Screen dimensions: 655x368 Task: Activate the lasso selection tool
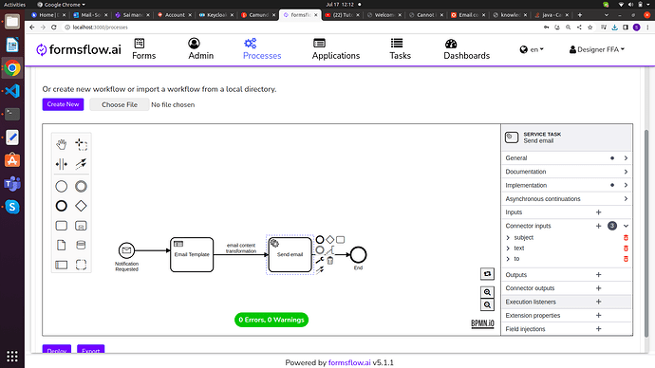tap(81, 144)
